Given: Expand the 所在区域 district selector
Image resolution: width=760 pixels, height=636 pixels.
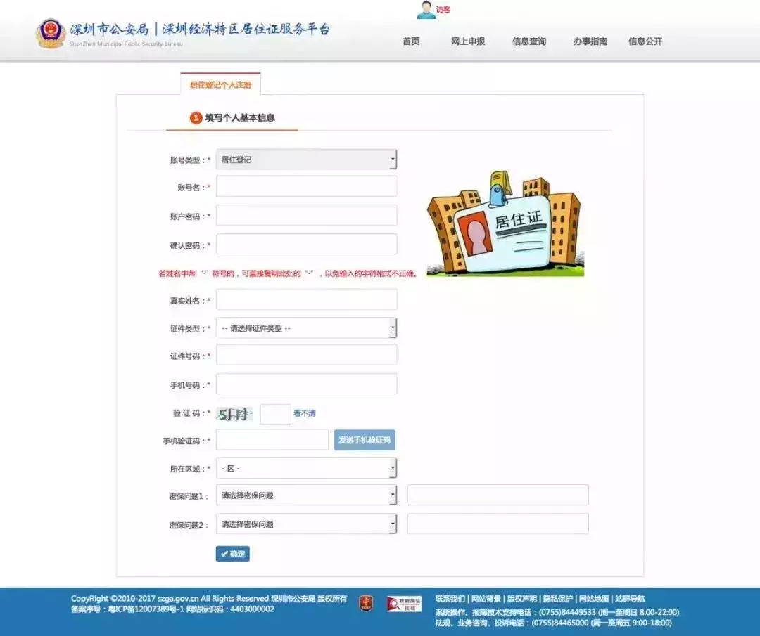Looking at the screenshot, I should coord(305,467).
